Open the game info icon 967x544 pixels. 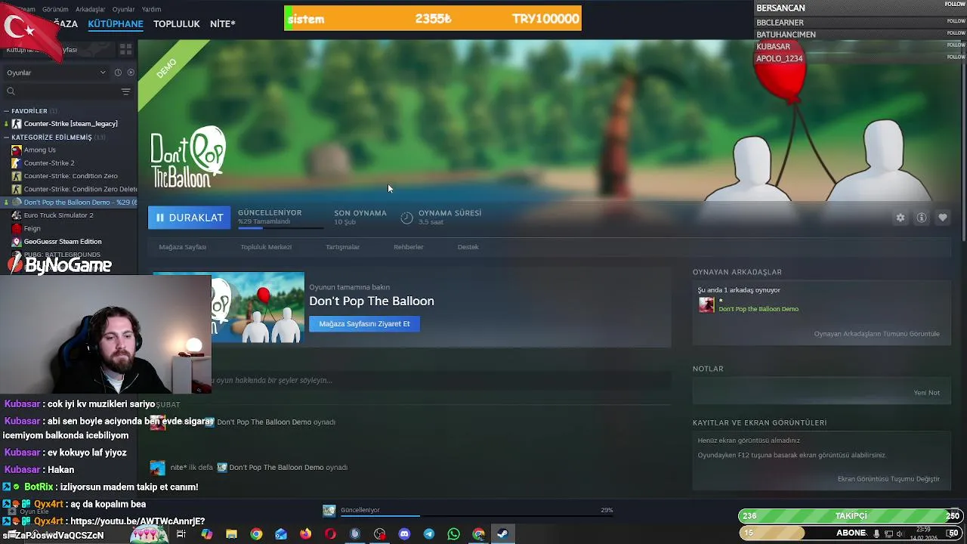(922, 218)
